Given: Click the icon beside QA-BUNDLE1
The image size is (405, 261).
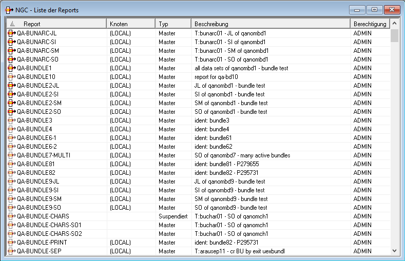Looking at the screenshot, I should (x=11, y=68).
